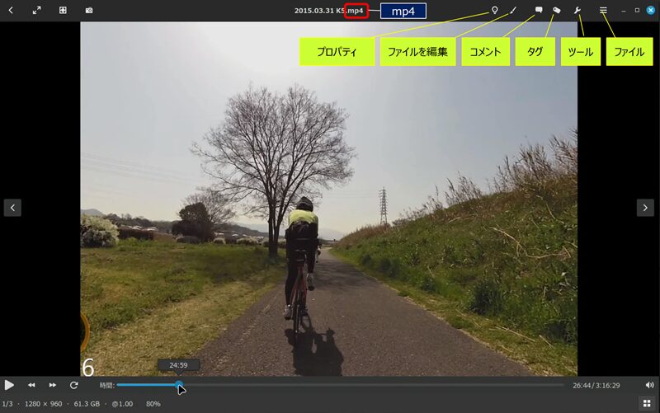Click the video file name title
The height and width of the screenshot is (413, 660).
tap(328, 11)
